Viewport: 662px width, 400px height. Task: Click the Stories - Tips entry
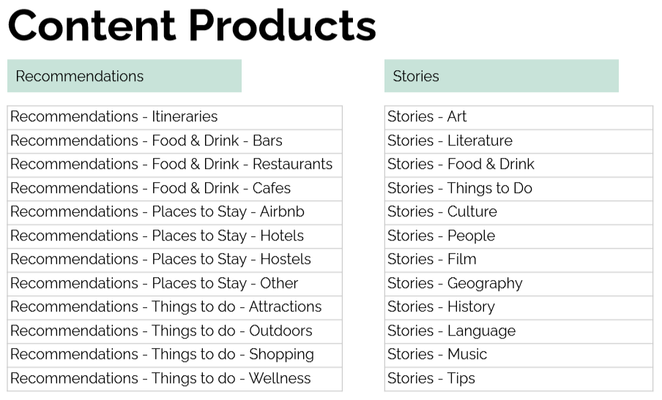518,379
